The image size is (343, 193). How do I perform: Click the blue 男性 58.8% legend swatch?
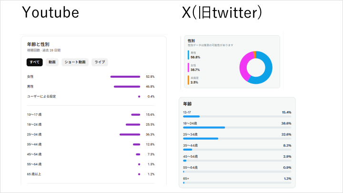click(x=189, y=55)
